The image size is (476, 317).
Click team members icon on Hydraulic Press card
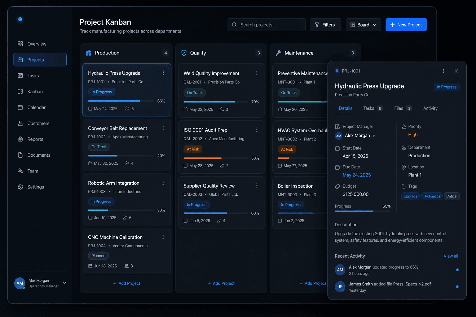(x=127, y=109)
